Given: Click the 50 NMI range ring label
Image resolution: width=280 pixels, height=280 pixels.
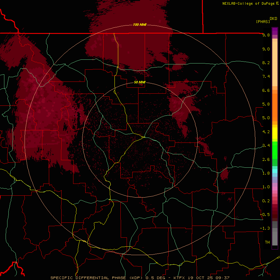Looking at the screenshot, I should (x=140, y=82).
